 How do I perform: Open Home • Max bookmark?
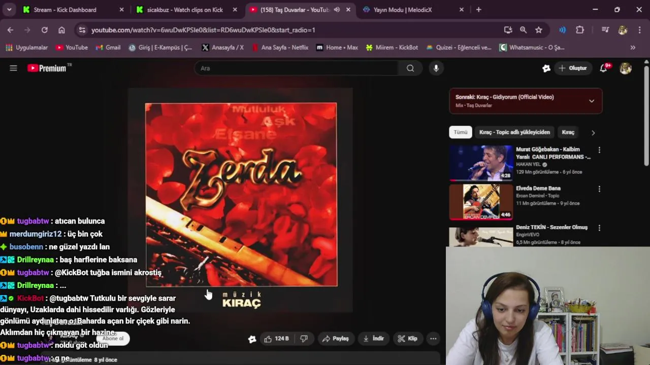coord(337,48)
